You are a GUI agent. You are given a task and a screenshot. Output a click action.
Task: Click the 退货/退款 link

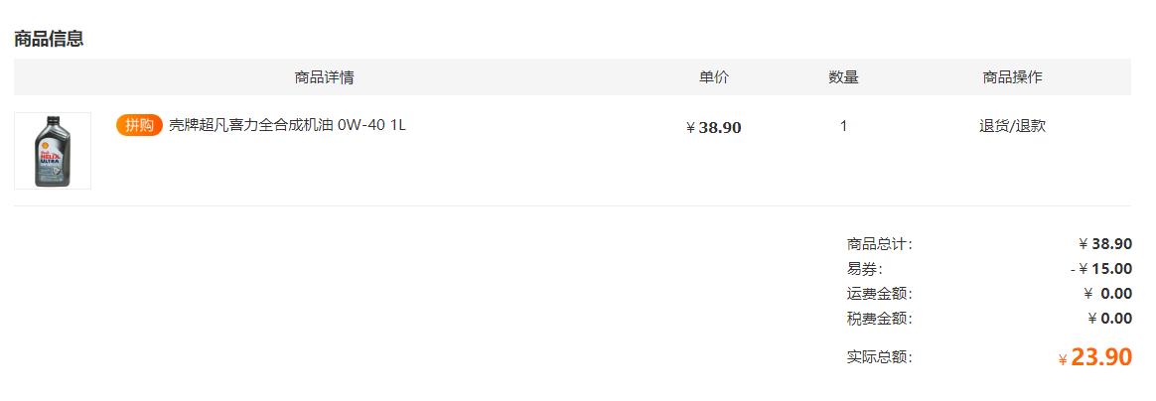[x=1012, y=126]
